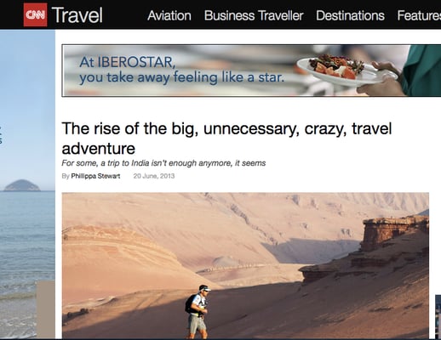Image resolution: width=441 pixels, height=340 pixels.
Task: Select Business Traveller in the navigation bar
Action: [x=254, y=15]
